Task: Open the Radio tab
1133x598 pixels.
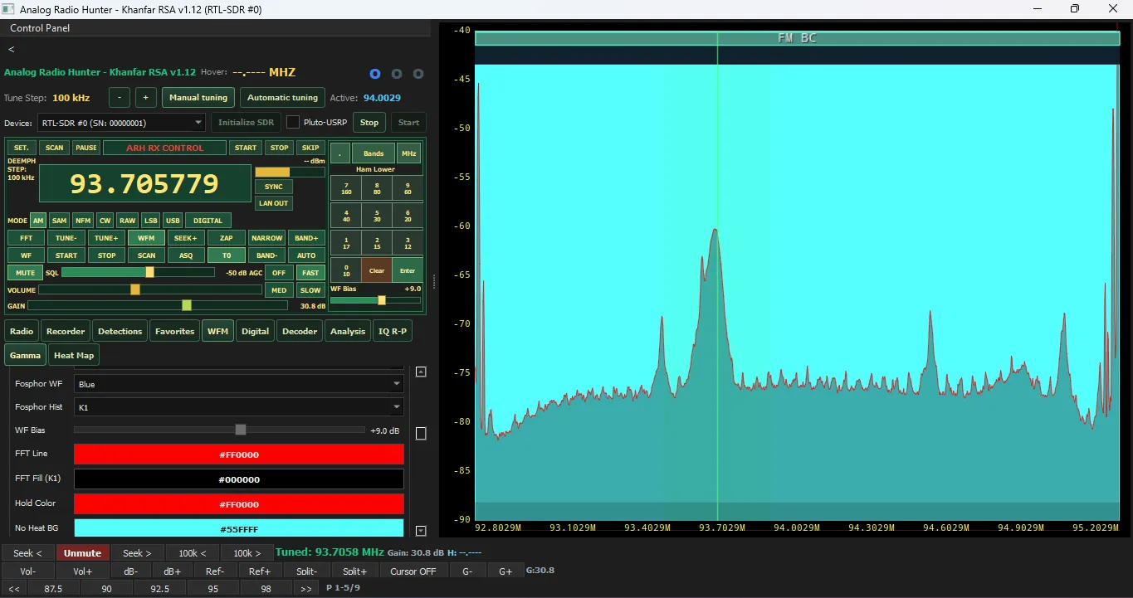Action: tap(22, 331)
